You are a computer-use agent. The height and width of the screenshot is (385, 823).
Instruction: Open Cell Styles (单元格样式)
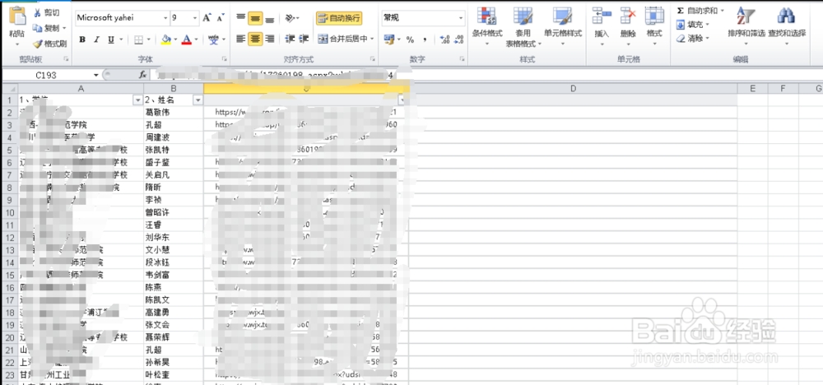(563, 26)
